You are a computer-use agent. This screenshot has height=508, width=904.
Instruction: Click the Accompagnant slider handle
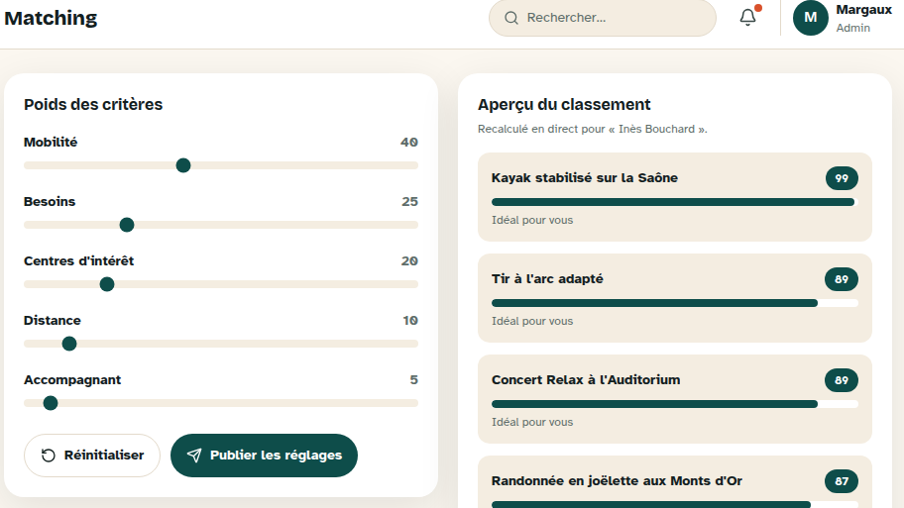point(51,403)
